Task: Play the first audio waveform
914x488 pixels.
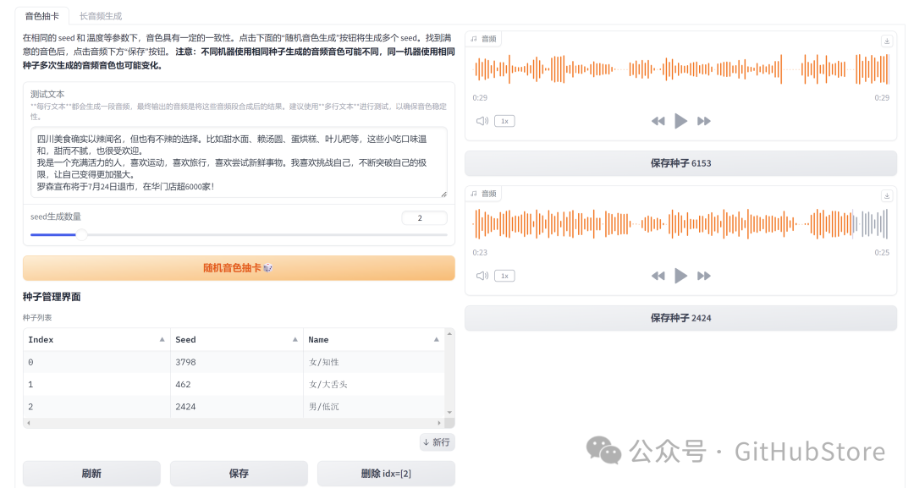Action: pos(680,120)
